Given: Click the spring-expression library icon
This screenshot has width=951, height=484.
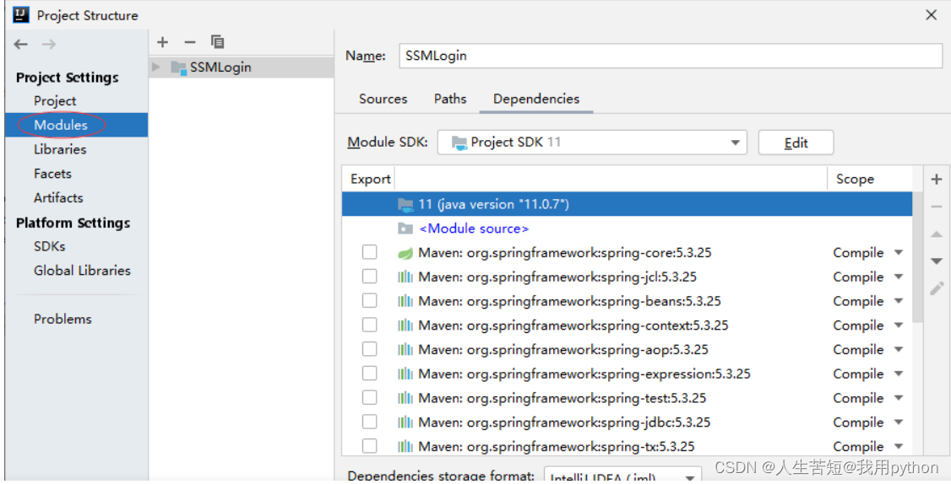Looking at the screenshot, I should (405, 374).
